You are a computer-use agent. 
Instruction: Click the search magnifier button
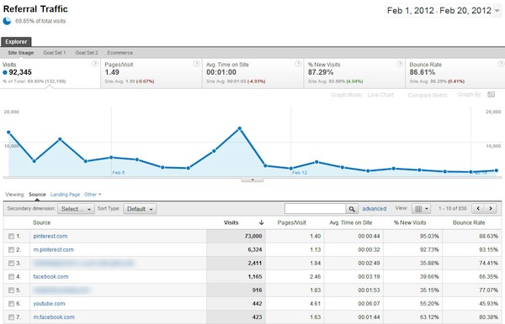tap(352, 209)
